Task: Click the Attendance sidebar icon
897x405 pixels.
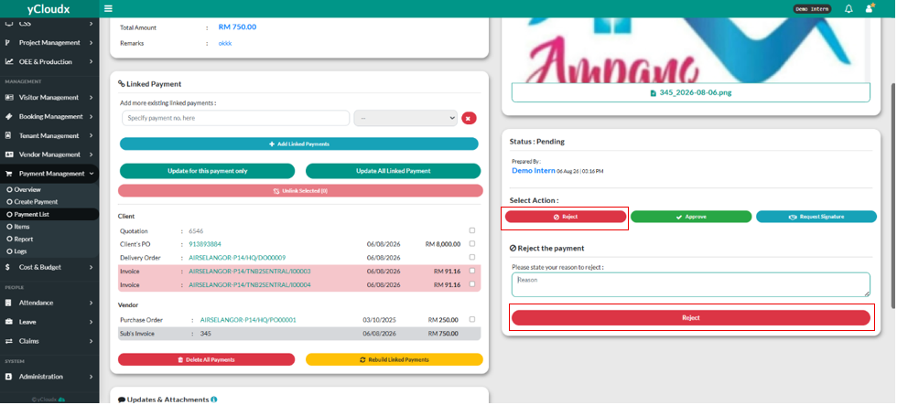Action: click(x=8, y=303)
